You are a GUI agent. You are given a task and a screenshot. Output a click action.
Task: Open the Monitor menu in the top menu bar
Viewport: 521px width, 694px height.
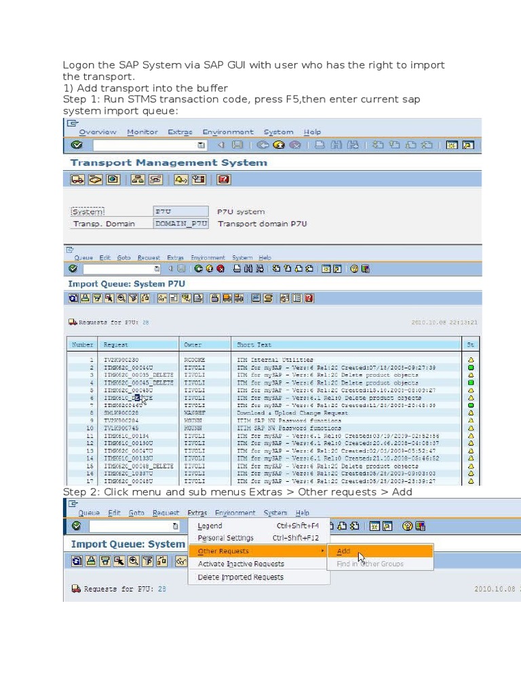point(142,132)
